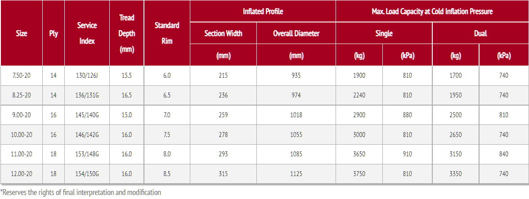This screenshot has height=199, width=529.
Task: Click the Dual load subheader
Action: coord(480,33)
